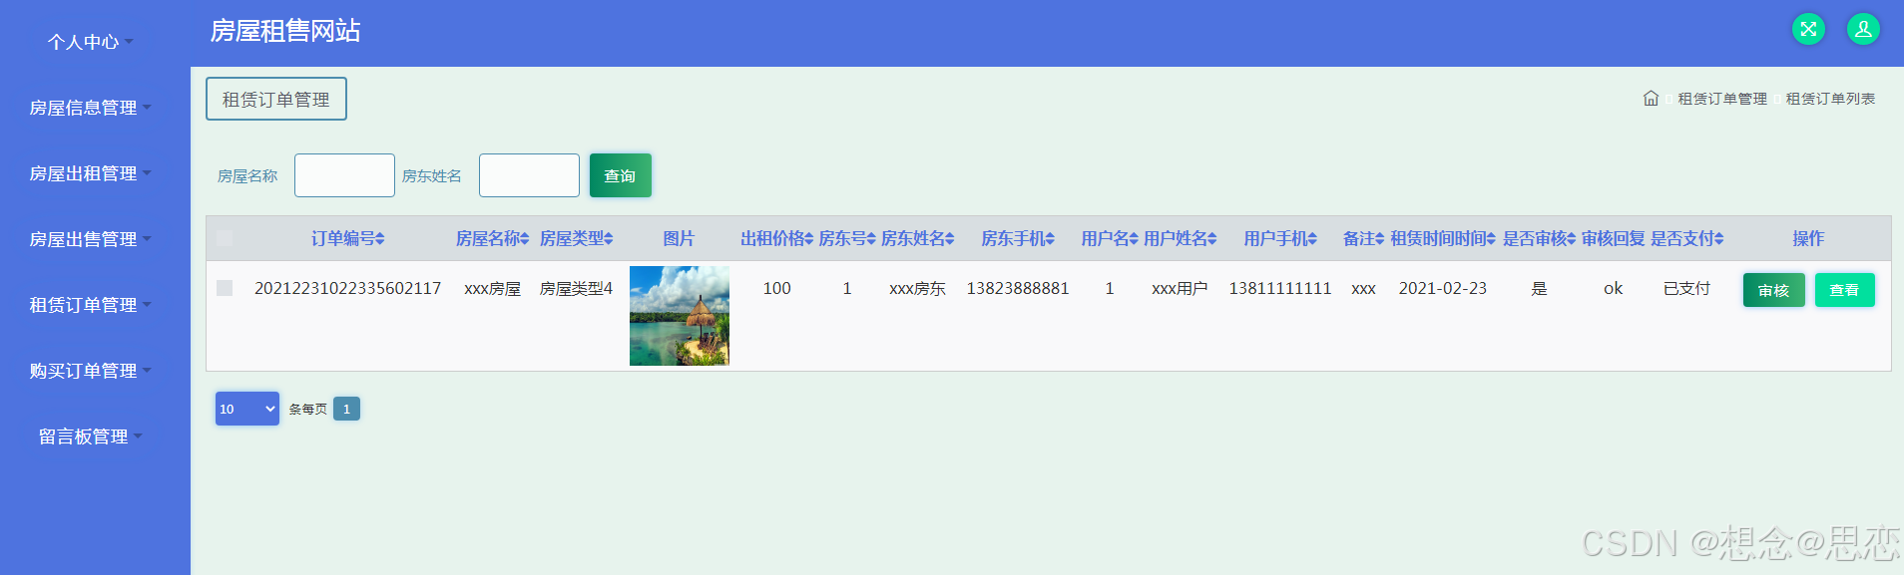Sort table by 租赁时间 column
The width and height of the screenshot is (1904, 575).
click(1442, 238)
